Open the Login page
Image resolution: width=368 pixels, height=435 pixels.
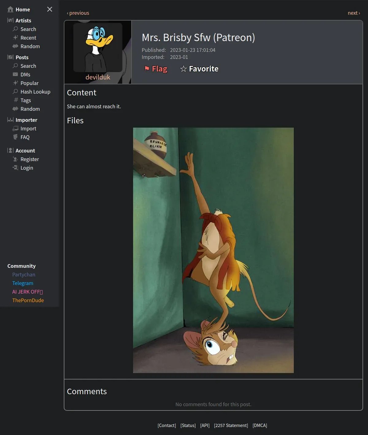point(27,167)
